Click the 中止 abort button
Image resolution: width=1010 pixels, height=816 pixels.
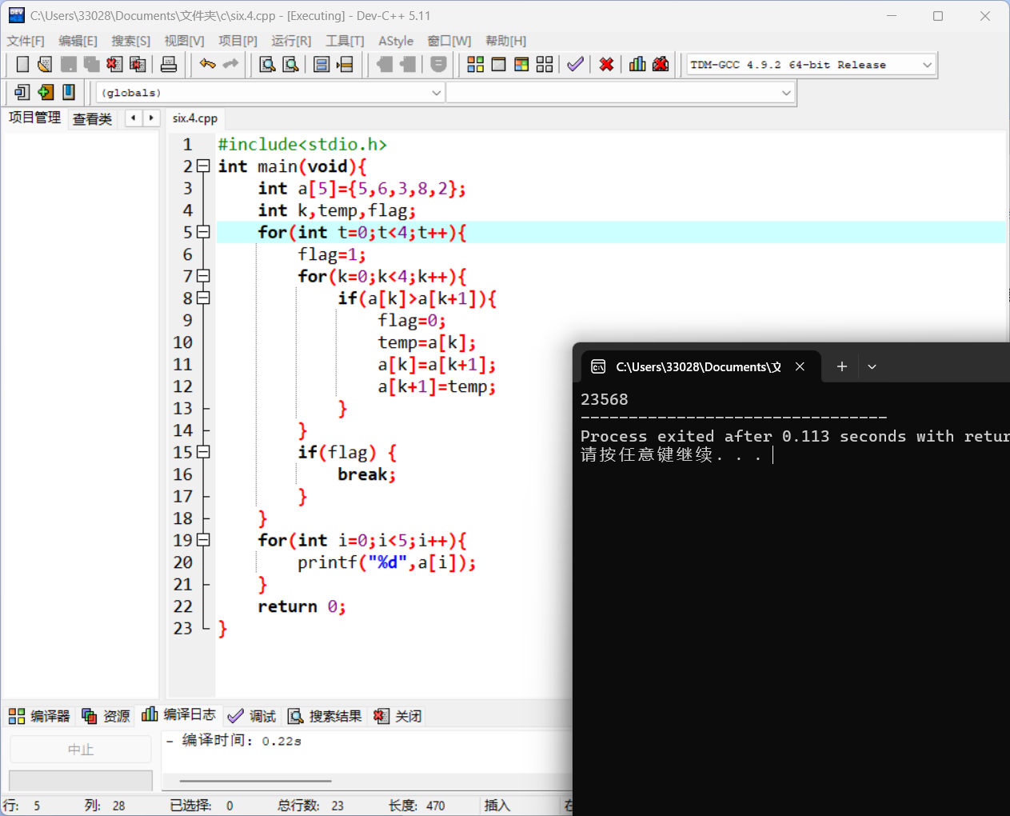click(80, 750)
